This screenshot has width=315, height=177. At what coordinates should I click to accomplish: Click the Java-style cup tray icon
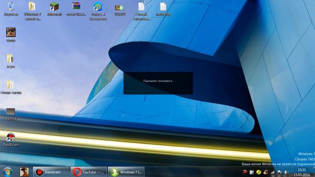coord(266,172)
